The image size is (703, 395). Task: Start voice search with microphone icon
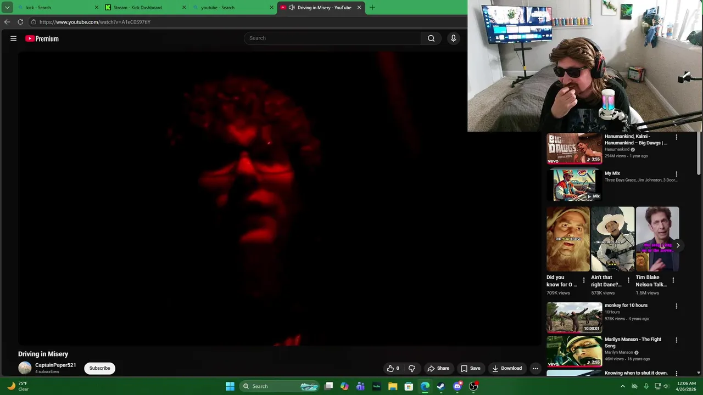point(453,38)
